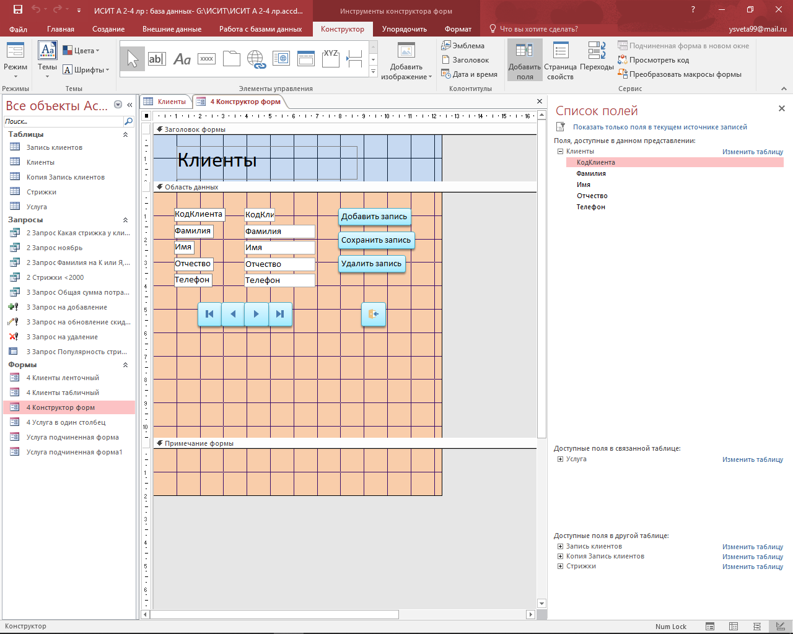Expand the Услуга table fields
Screen dimensions: 793x634
point(560,459)
